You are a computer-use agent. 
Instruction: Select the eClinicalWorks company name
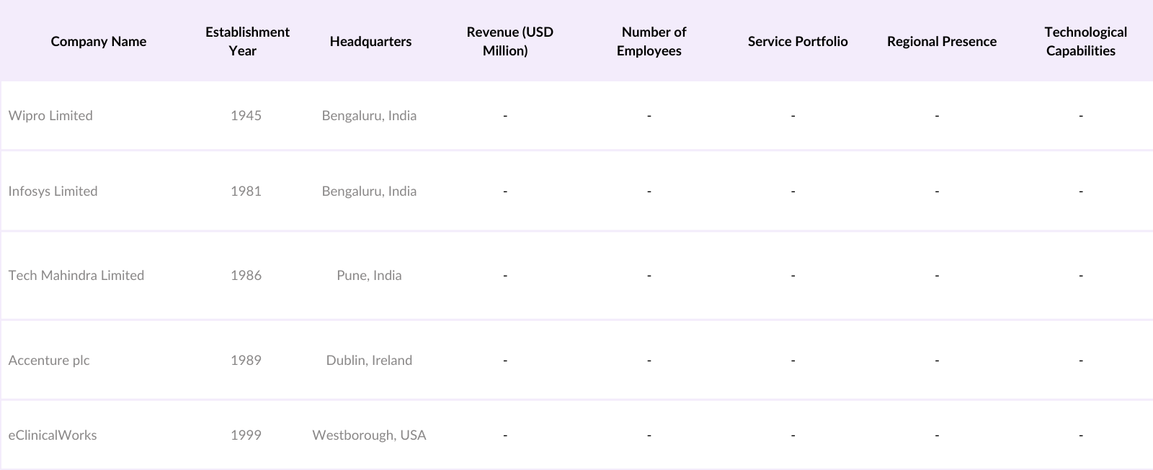(53, 435)
